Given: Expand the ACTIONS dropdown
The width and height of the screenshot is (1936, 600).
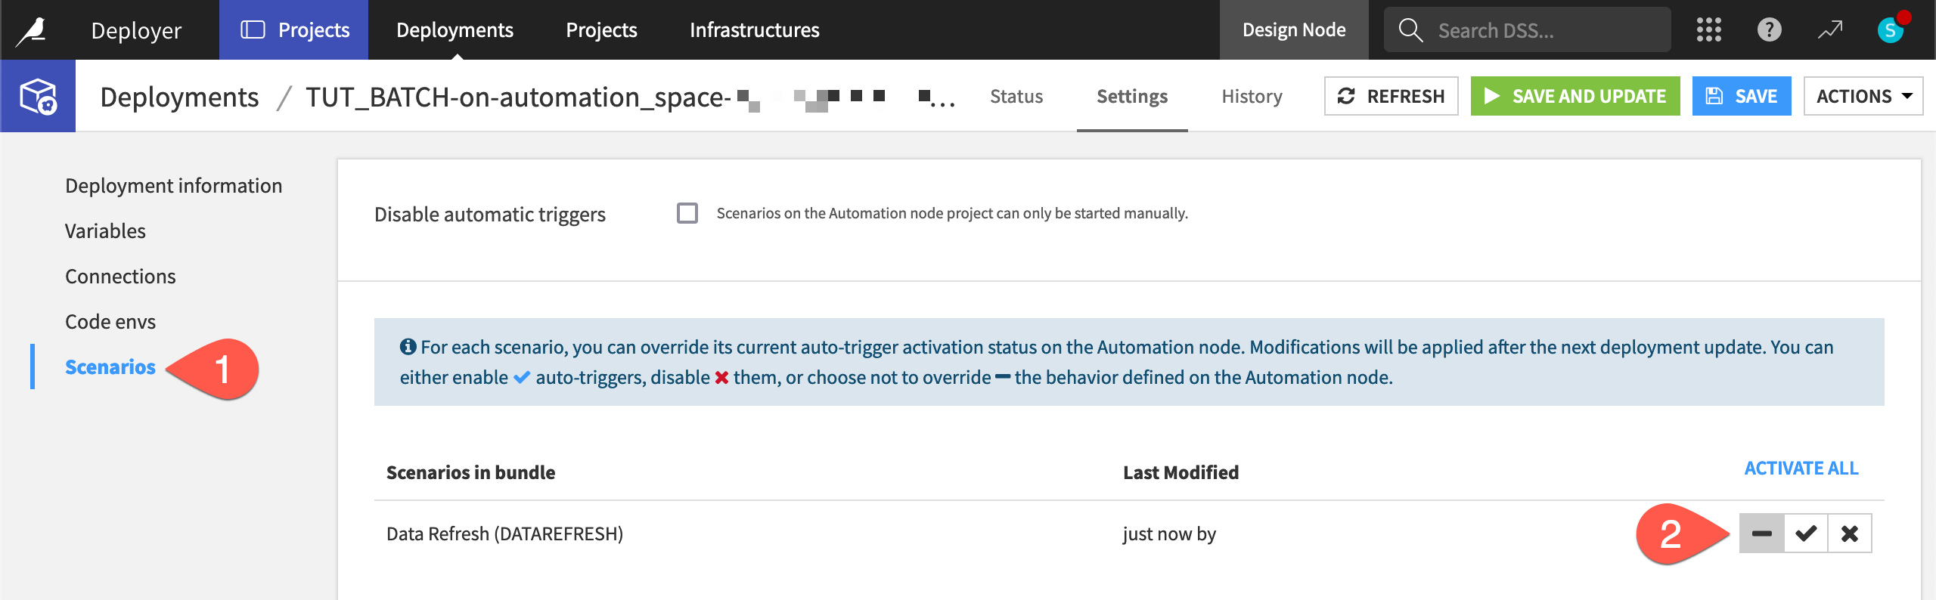Looking at the screenshot, I should (x=1863, y=96).
